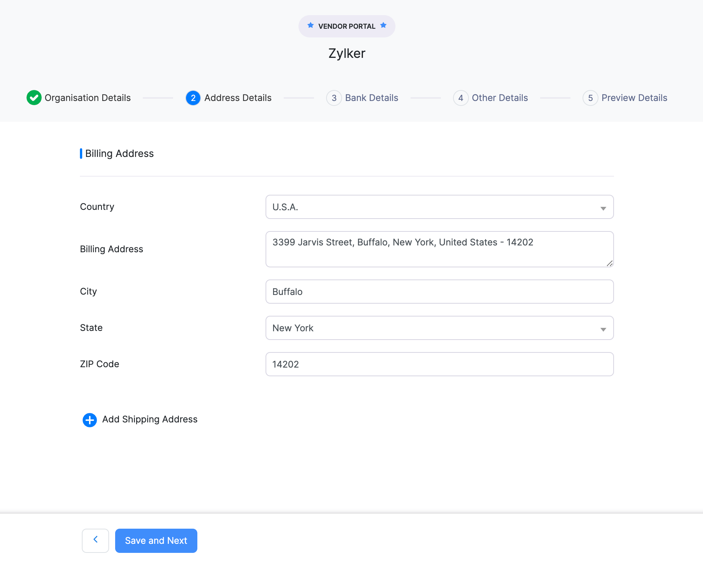
Task: Click the Preview Details step number icon
Action: 591,98
